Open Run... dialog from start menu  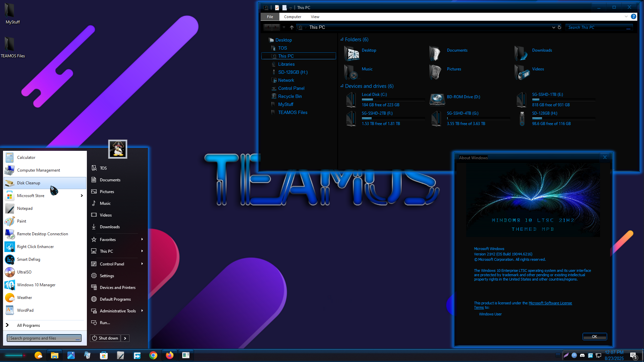[117, 323]
